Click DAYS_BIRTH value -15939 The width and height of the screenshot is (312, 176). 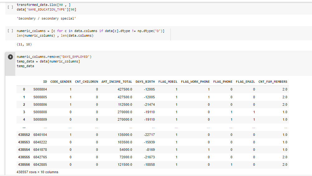(149, 142)
